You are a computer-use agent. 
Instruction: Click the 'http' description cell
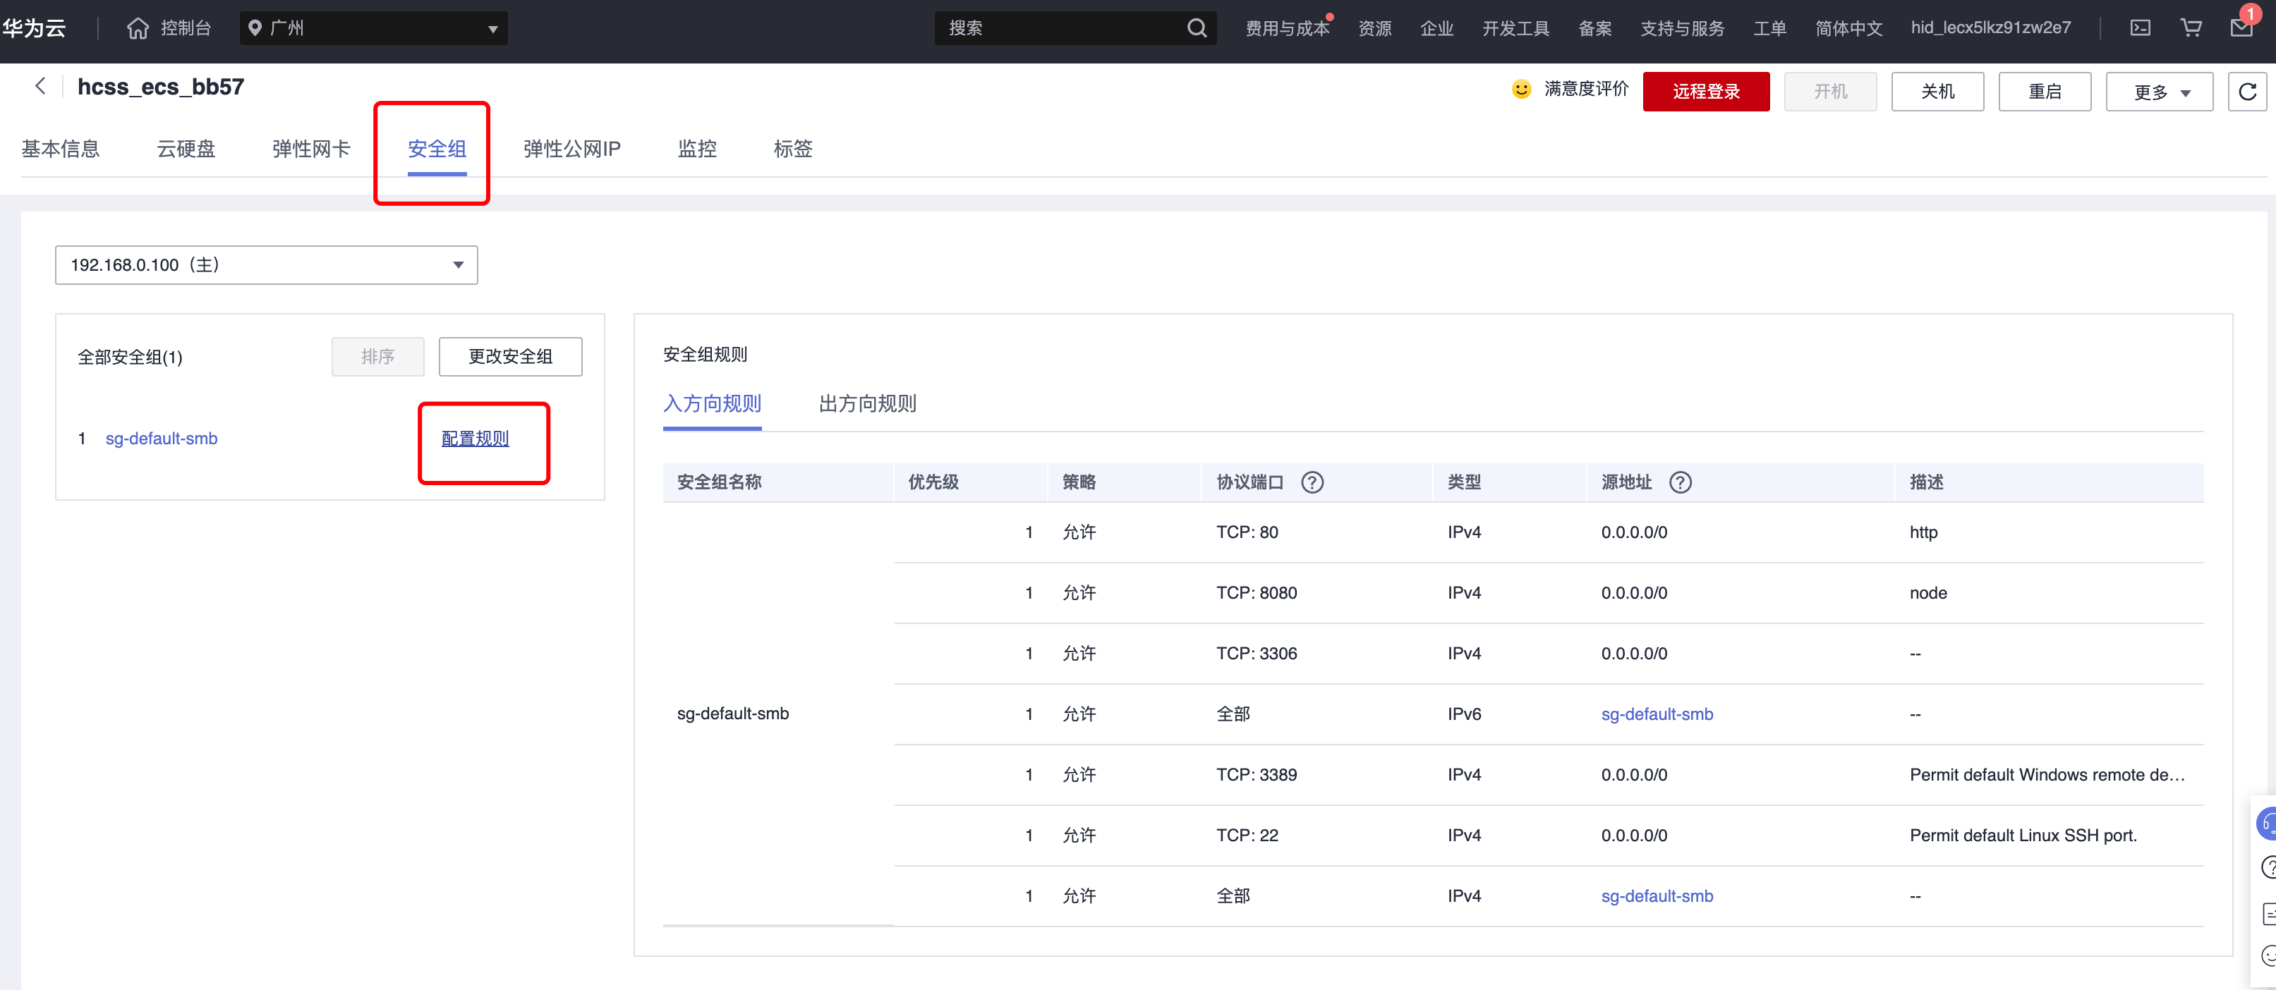click(x=1923, y=532)
